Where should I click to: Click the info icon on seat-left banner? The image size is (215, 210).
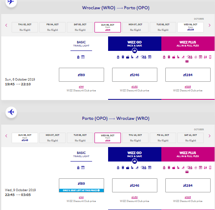point(98,190)
